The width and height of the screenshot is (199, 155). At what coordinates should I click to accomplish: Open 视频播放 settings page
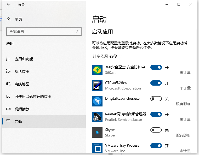pyautogui.click(x=22, y=109)
